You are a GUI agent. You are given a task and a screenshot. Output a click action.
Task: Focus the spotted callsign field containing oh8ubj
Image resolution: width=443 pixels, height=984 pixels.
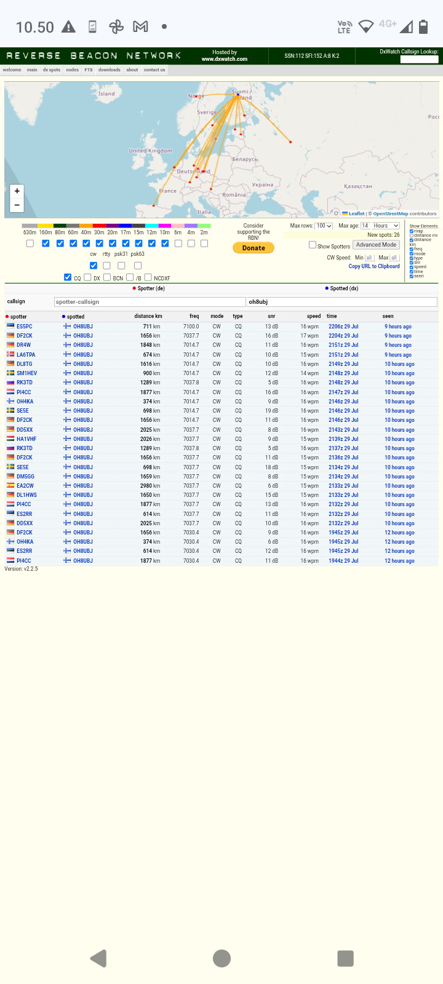[341, 302]
